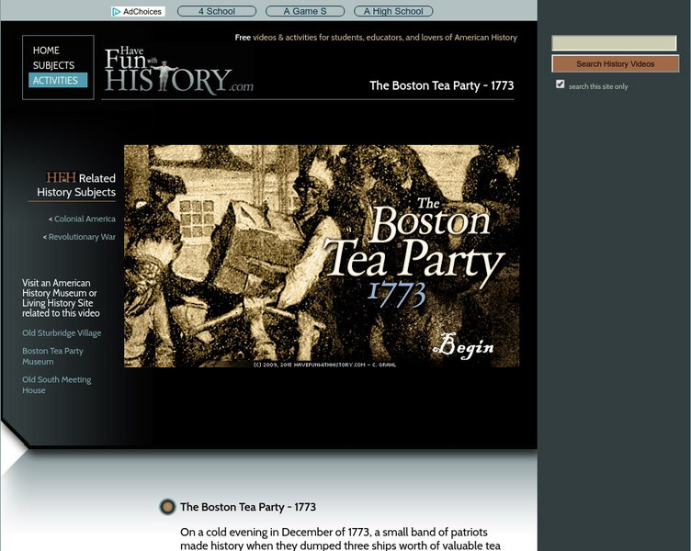Viewport: 691px width, 551px height.
Task: Open the SUBJECTS menu item
Action: point(53,66)
